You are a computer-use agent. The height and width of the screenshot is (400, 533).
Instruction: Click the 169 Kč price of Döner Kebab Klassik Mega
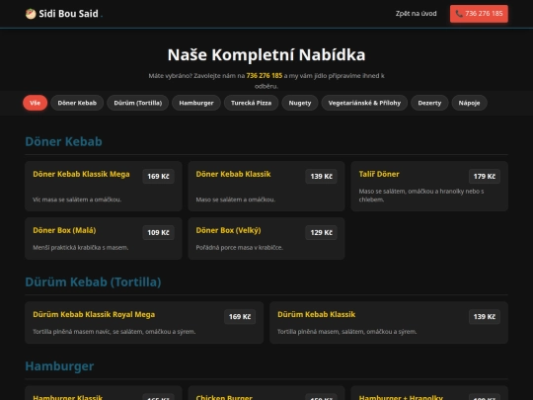158,176
